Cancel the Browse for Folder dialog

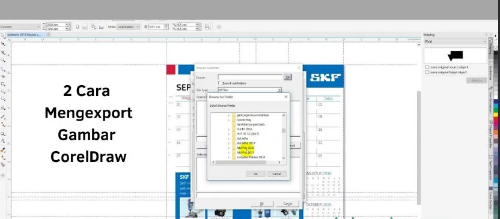(x=277, y=174)
